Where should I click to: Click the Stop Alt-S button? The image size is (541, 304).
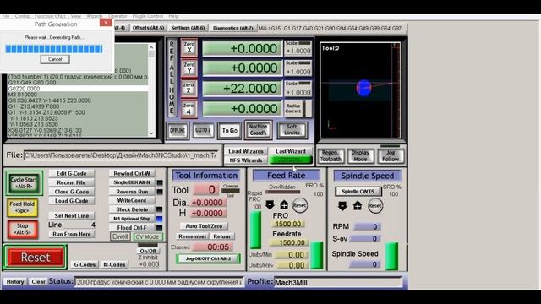(22, 229)
